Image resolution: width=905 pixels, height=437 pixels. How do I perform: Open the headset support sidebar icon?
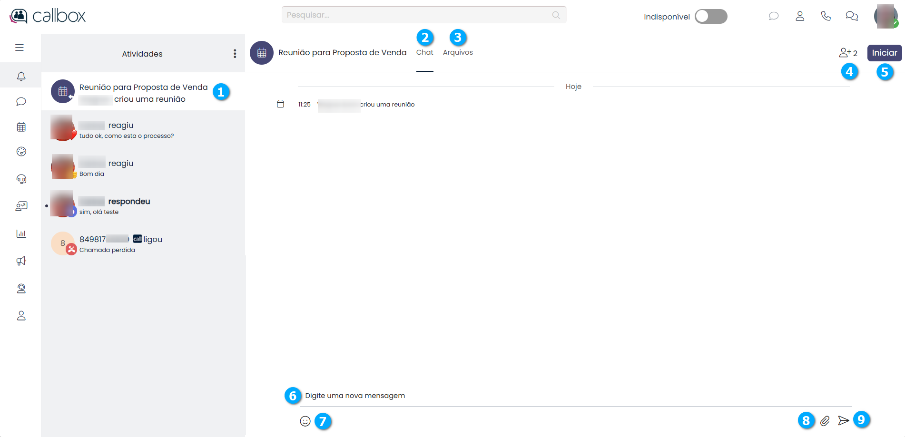[21, 179]
